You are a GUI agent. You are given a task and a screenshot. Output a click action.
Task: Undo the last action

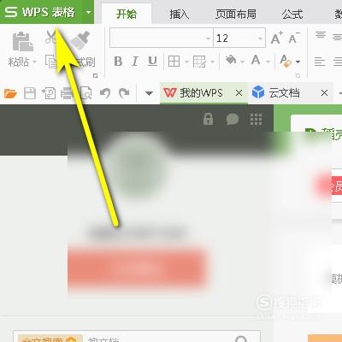click(x=105, y=93)
